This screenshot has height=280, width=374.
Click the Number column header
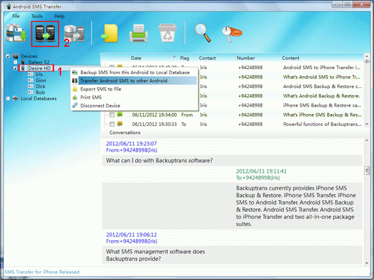[246, 58]
